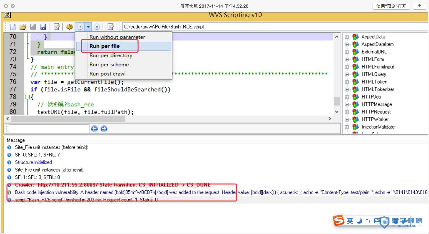Expand the HTMLTokenizer node
Viewport: 429px width, 234px height.
(x=347, y=89)
